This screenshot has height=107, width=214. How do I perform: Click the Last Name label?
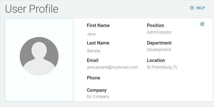pyautogui.click(x=98, y=43)
